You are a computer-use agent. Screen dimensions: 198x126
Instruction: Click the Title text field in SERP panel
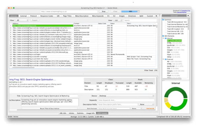[49, 96]
